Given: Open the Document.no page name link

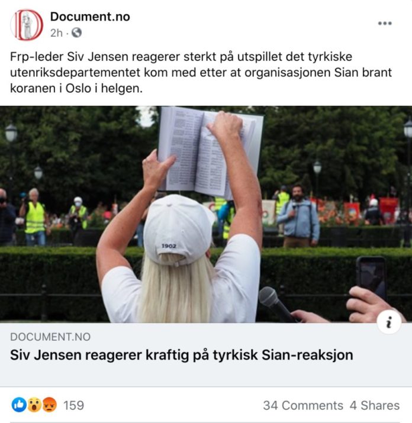Looking at the screenshot, I should tap(90, 17).
